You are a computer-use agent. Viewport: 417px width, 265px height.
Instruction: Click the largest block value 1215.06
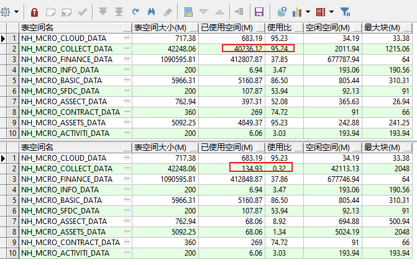[x=397, y=49]
